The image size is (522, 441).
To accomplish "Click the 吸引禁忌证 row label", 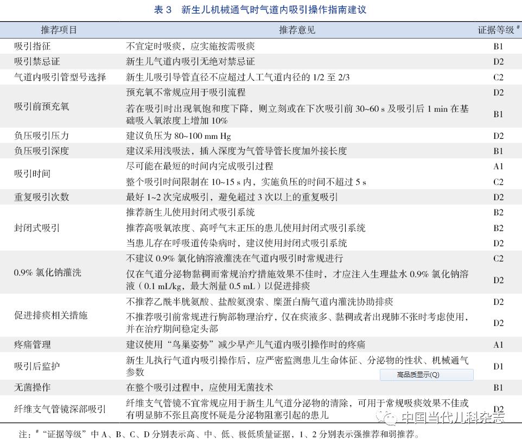I will tap(37, 62).
